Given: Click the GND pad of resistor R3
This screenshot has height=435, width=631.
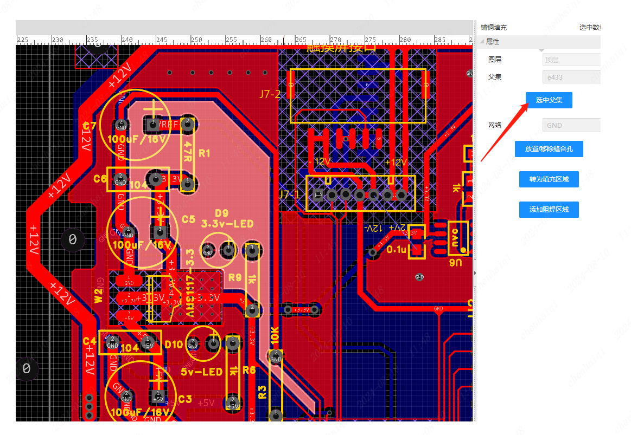Looking at the screenshot, I should point(276,356).
